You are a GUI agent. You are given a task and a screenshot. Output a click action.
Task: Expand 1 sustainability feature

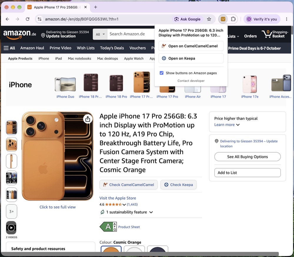click(126, 212)
